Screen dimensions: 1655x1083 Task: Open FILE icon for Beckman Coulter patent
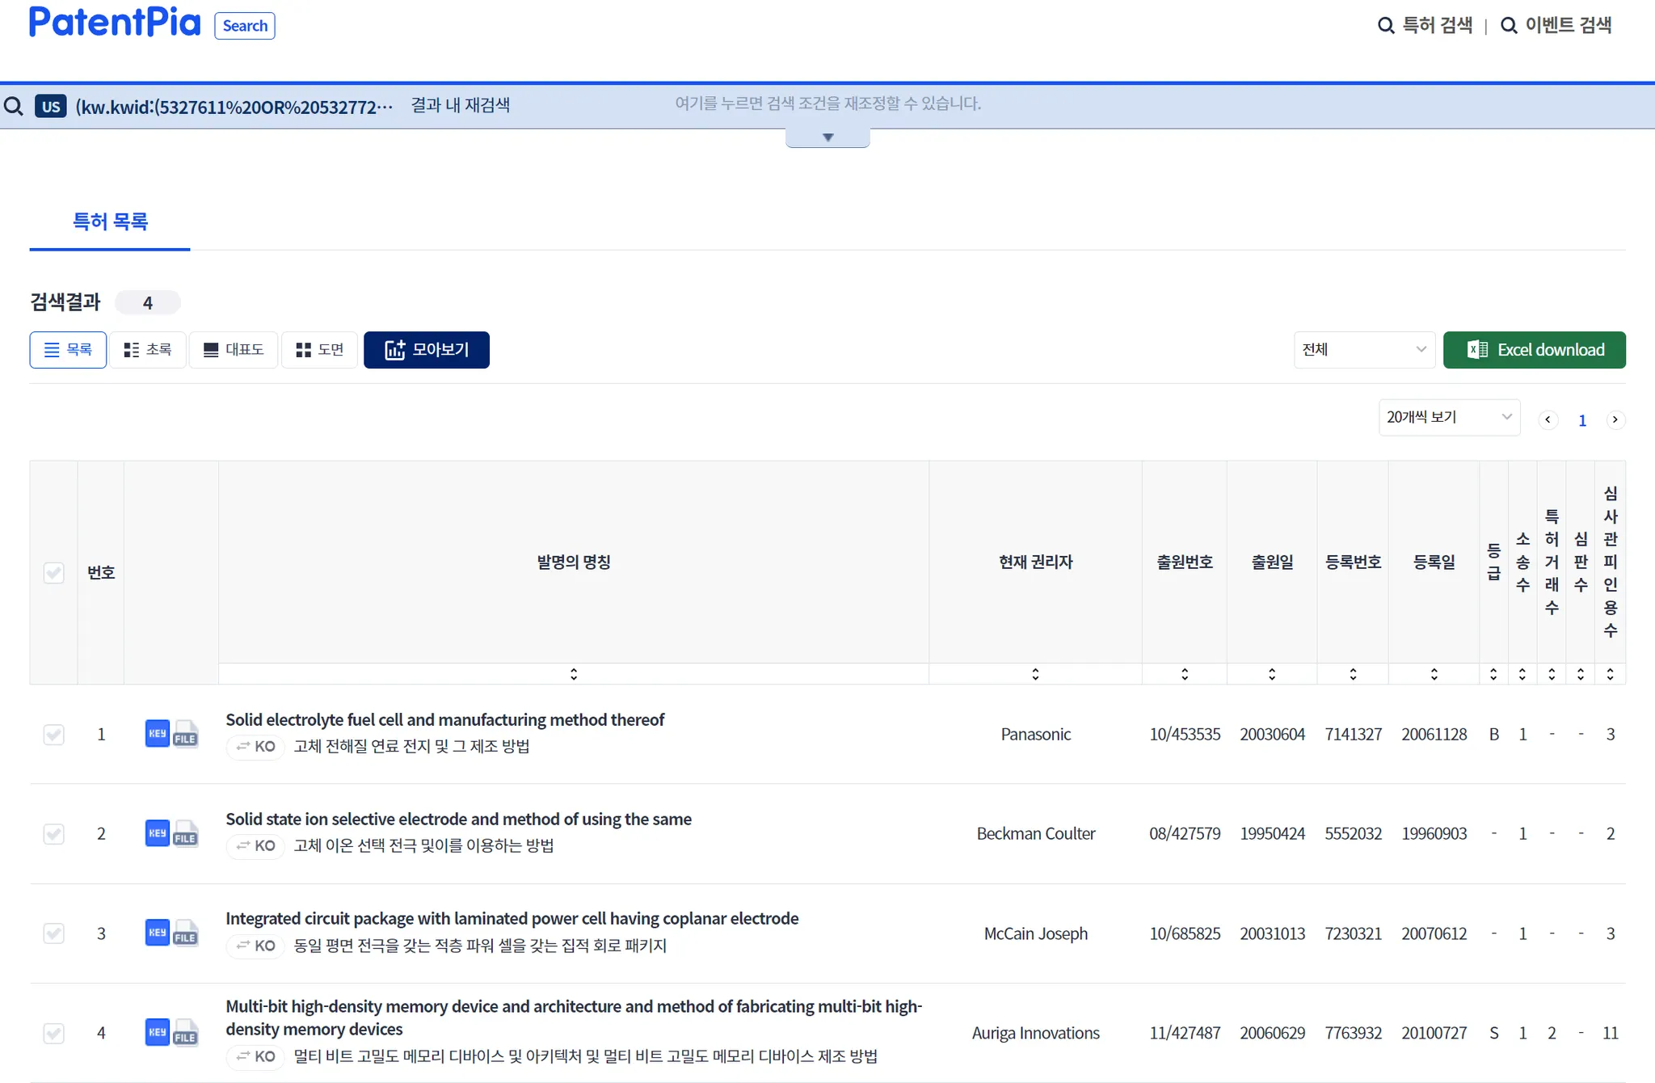[186, 834]
